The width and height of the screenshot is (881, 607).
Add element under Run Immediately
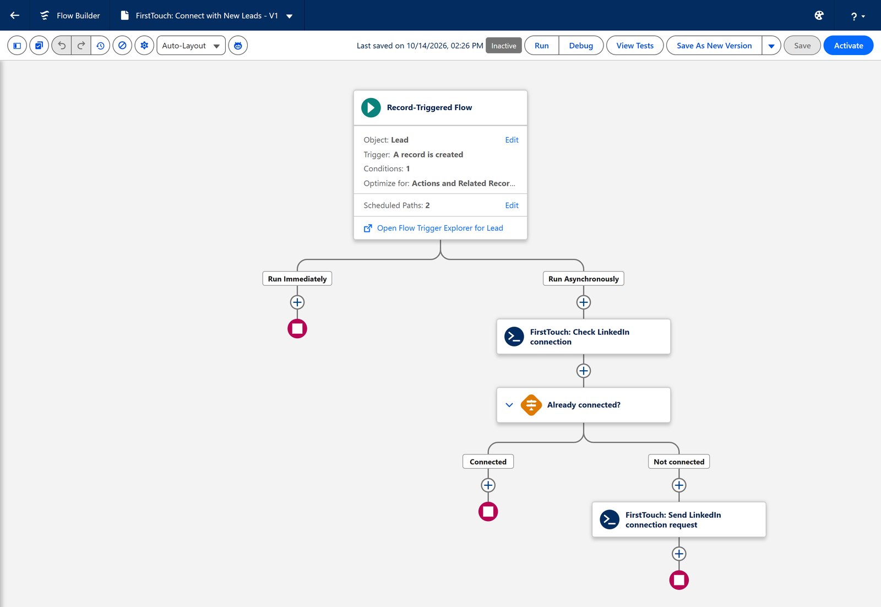click(297, 302)
